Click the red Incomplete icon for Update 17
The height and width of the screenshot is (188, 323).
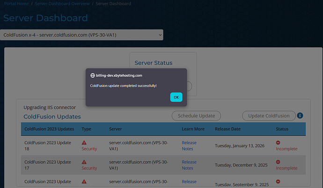(x=278, y=162)
